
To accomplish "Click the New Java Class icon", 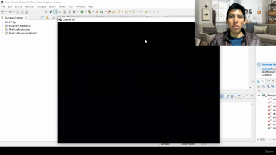I will (102, 12).
